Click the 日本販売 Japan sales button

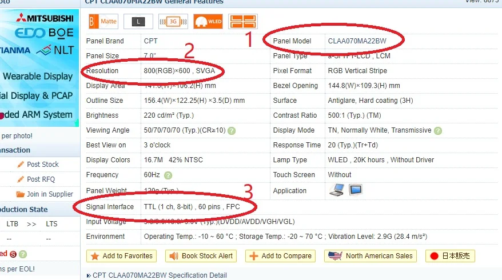coord(450,256)
